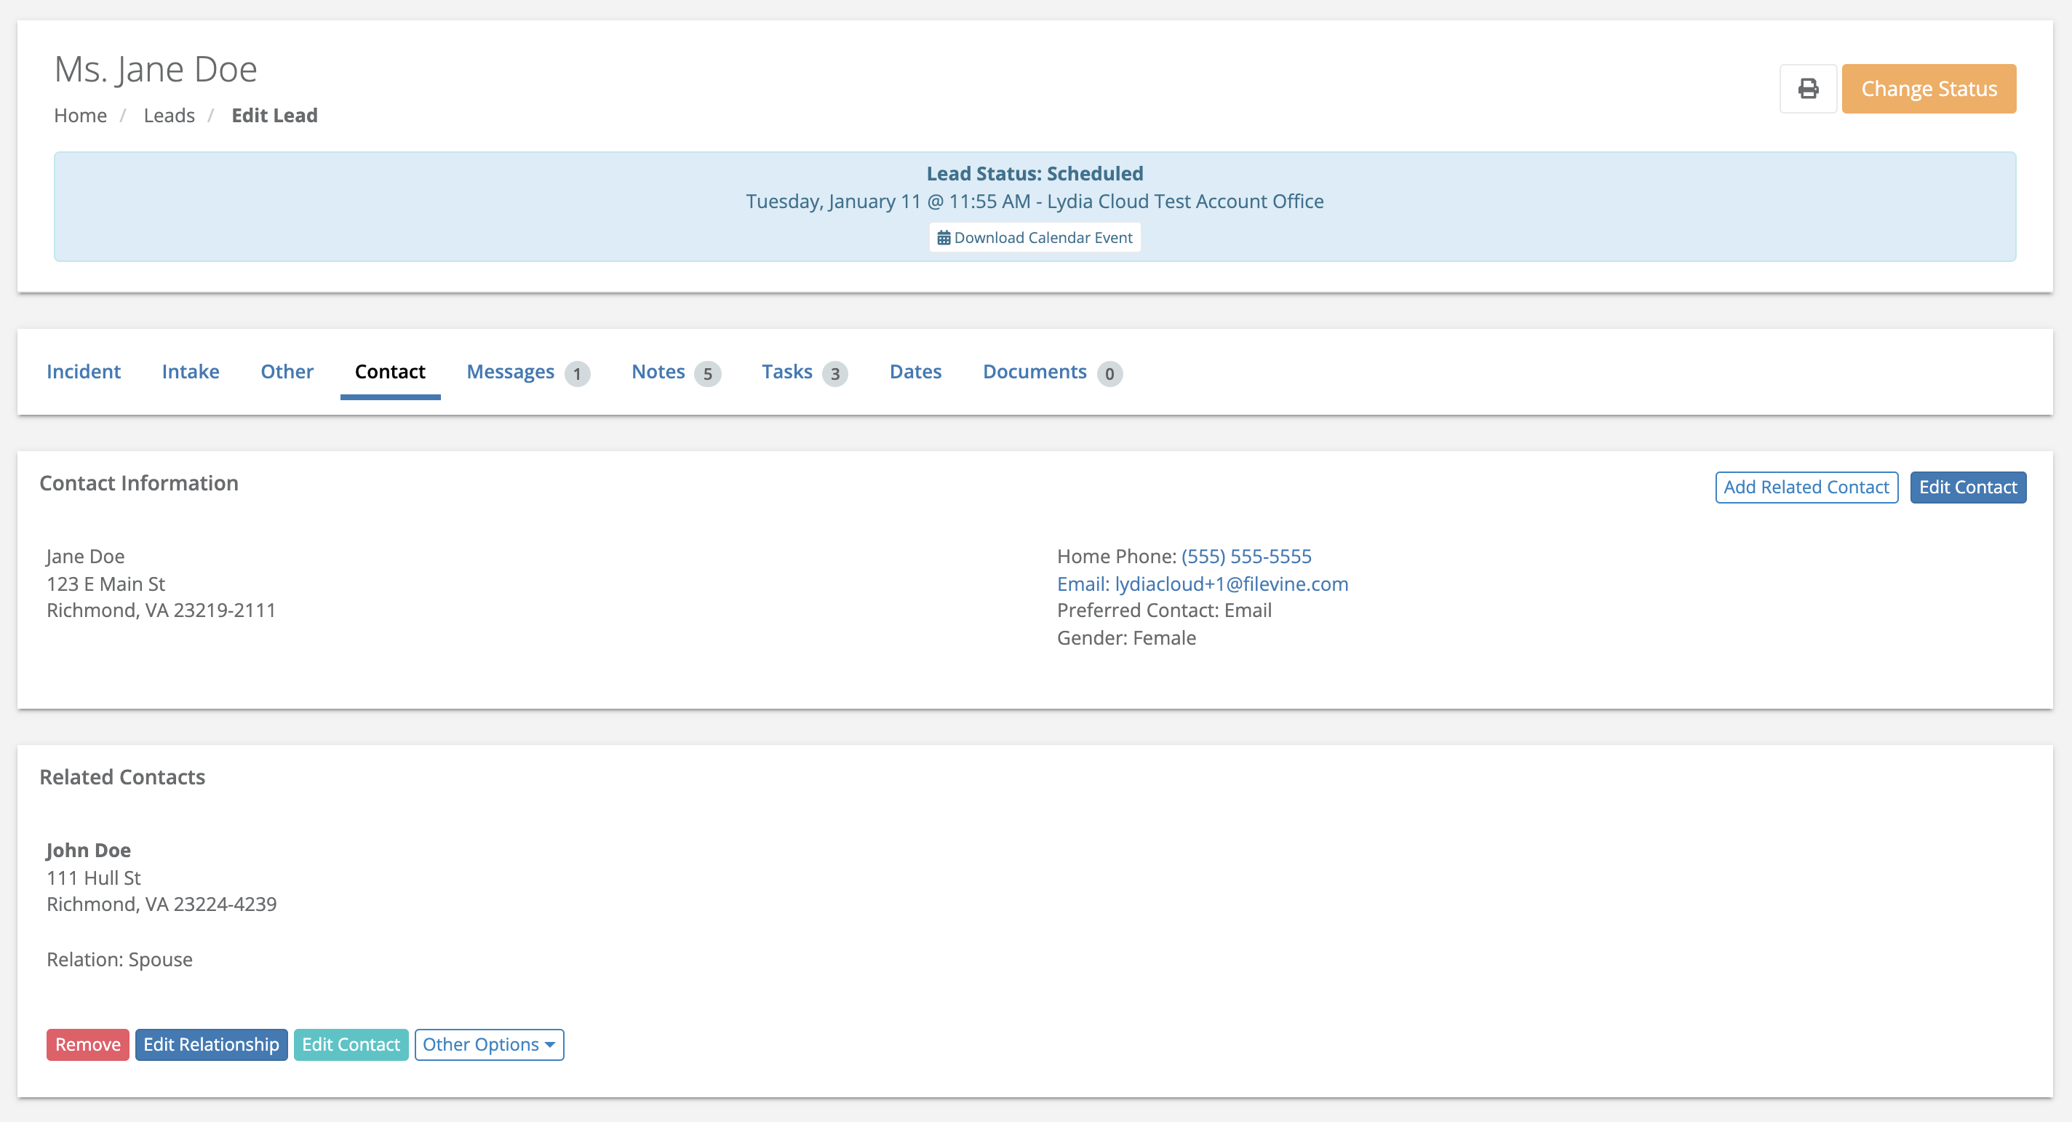Call the home phone number link
Screen dimensions: 2072x1122
click(1246, 557)
